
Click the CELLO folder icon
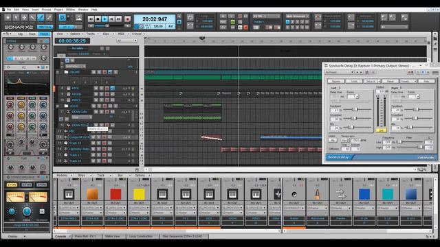click(66, 106)
